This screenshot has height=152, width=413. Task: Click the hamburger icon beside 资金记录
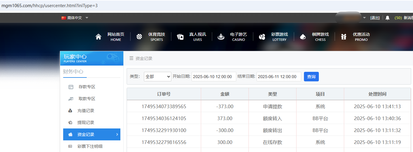pyautogui.click(x=131, y=58)
